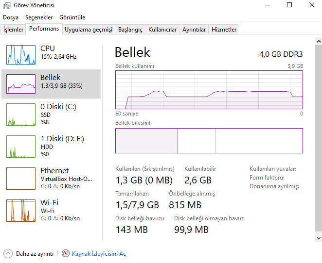Click the Kaynak İzleyicisi resource monitor icon
The height and width of the screenshot is (263, 322).
coord(66,253)
